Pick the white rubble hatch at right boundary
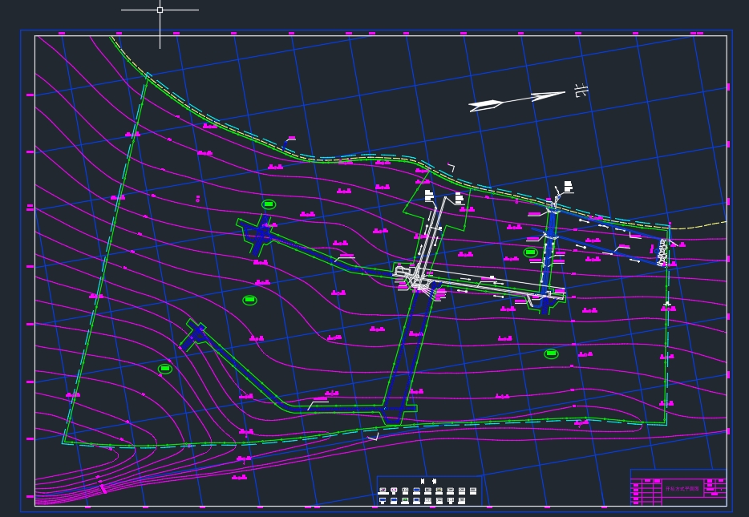The height and width of the screenshot is (517, 749). click(x=662, y=252)
